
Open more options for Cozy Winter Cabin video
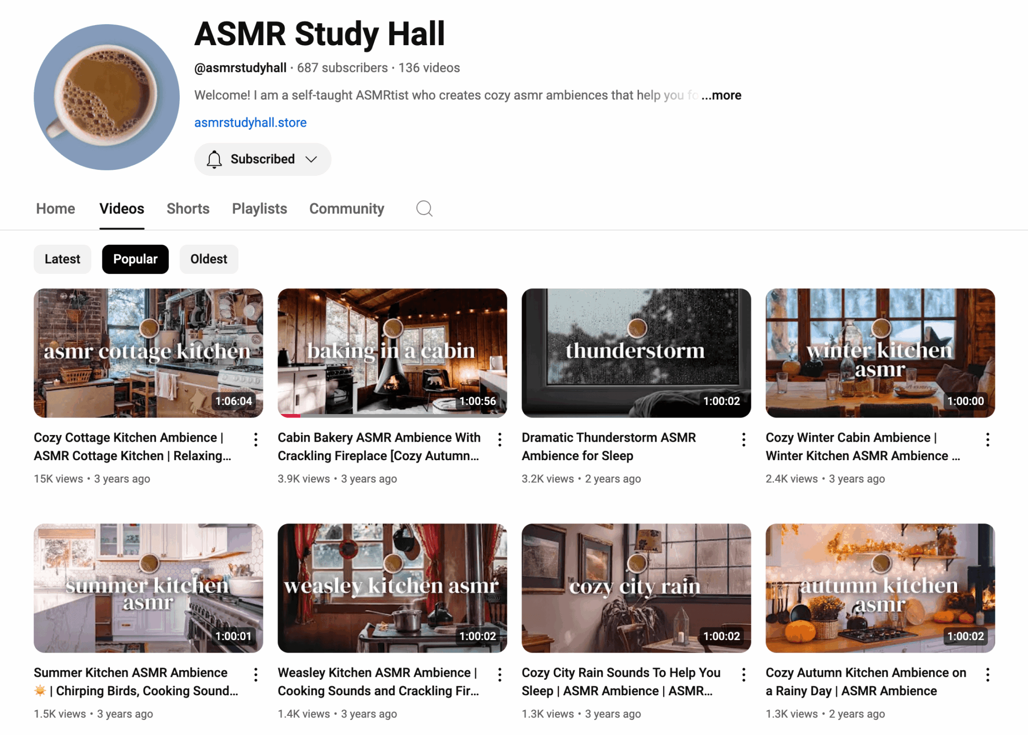(987, 440)
